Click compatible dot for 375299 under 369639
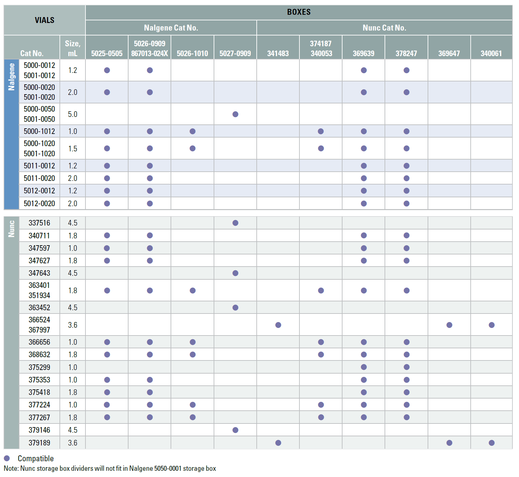 (x=364, y=367)
